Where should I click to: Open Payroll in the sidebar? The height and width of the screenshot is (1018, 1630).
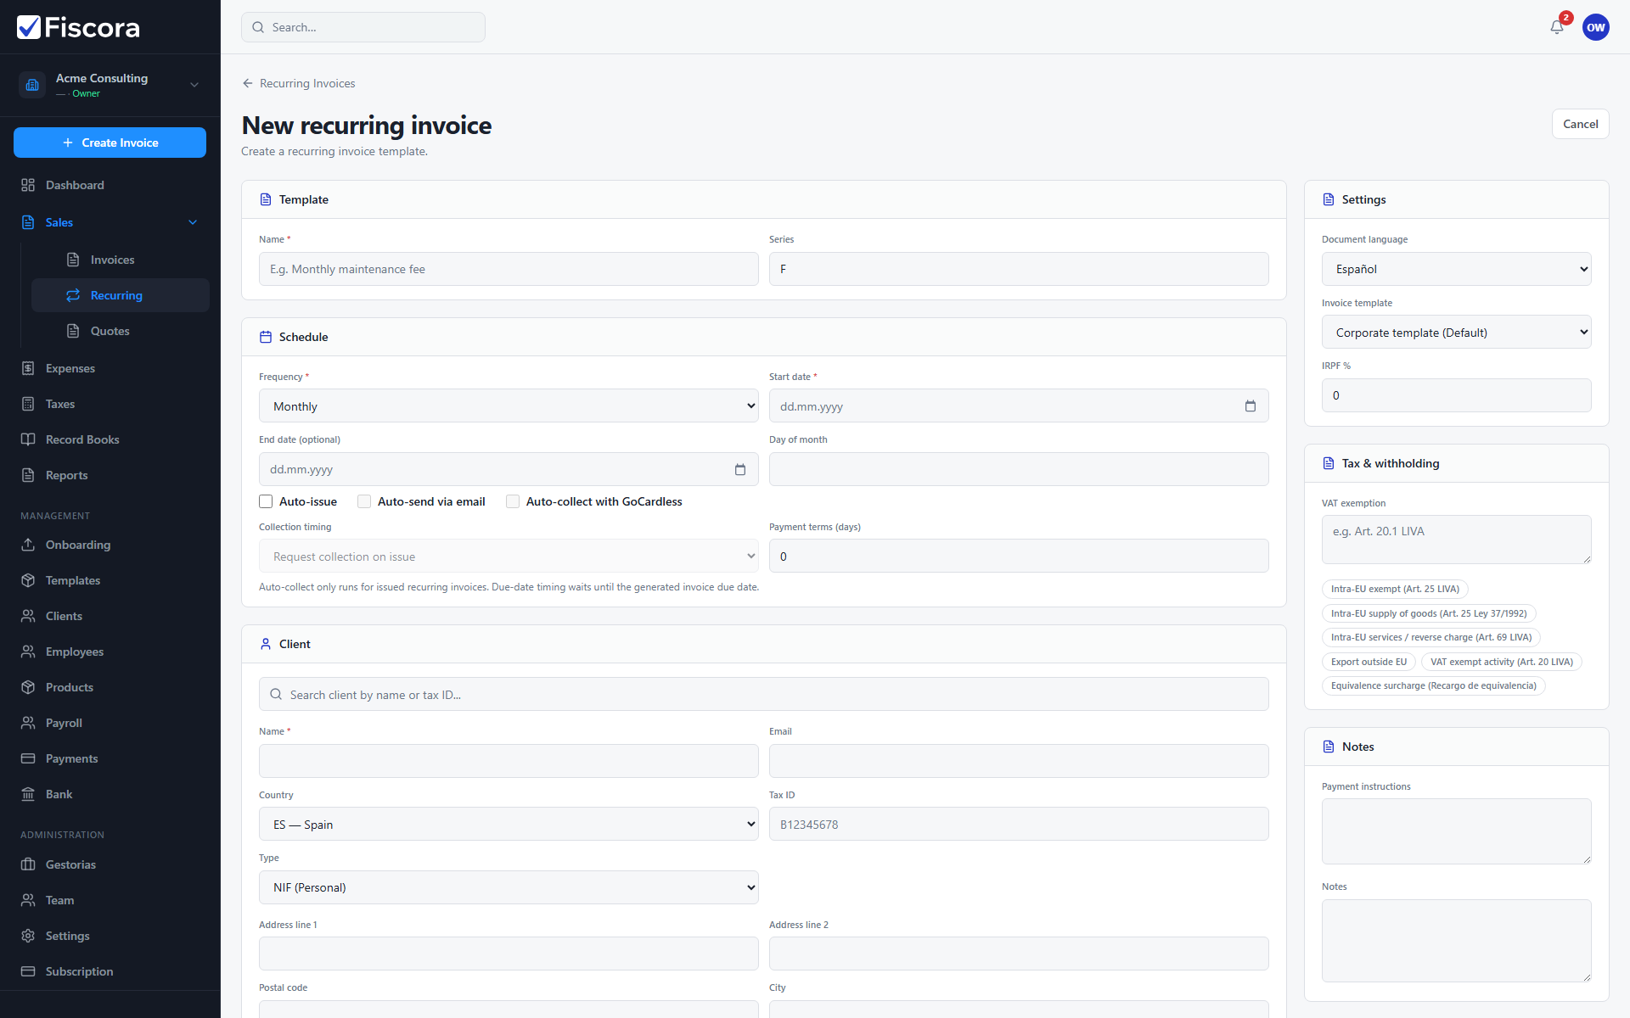(110, 723)
